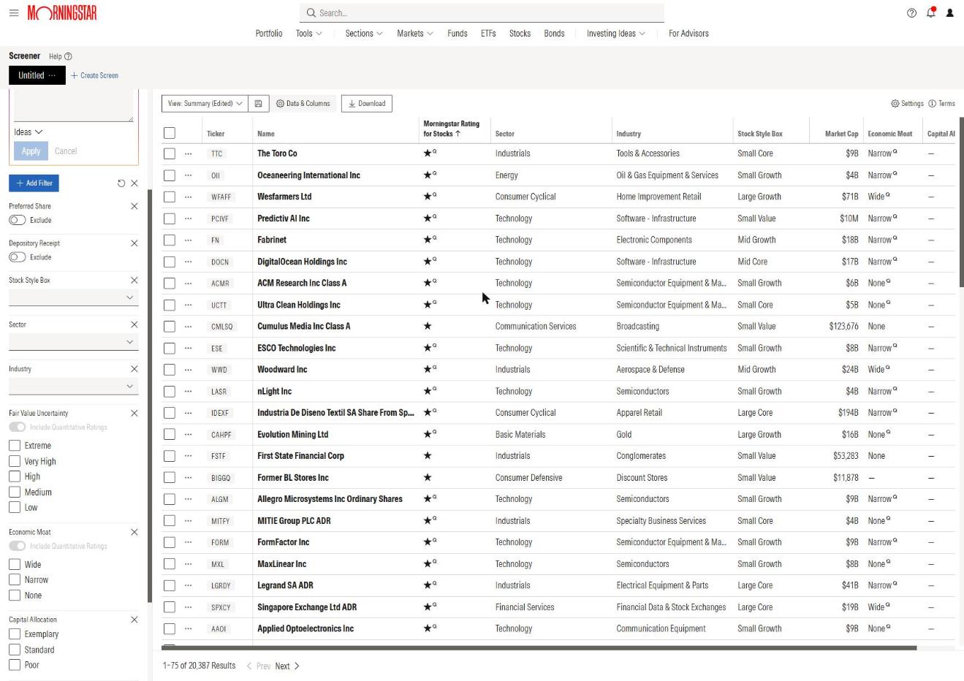Open the For Advisors page
The height and width of the screenshot is (681, 964).
(688, 34)
